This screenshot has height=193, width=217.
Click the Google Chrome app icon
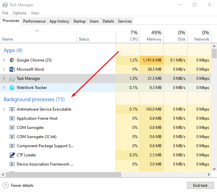click(12, 60)
